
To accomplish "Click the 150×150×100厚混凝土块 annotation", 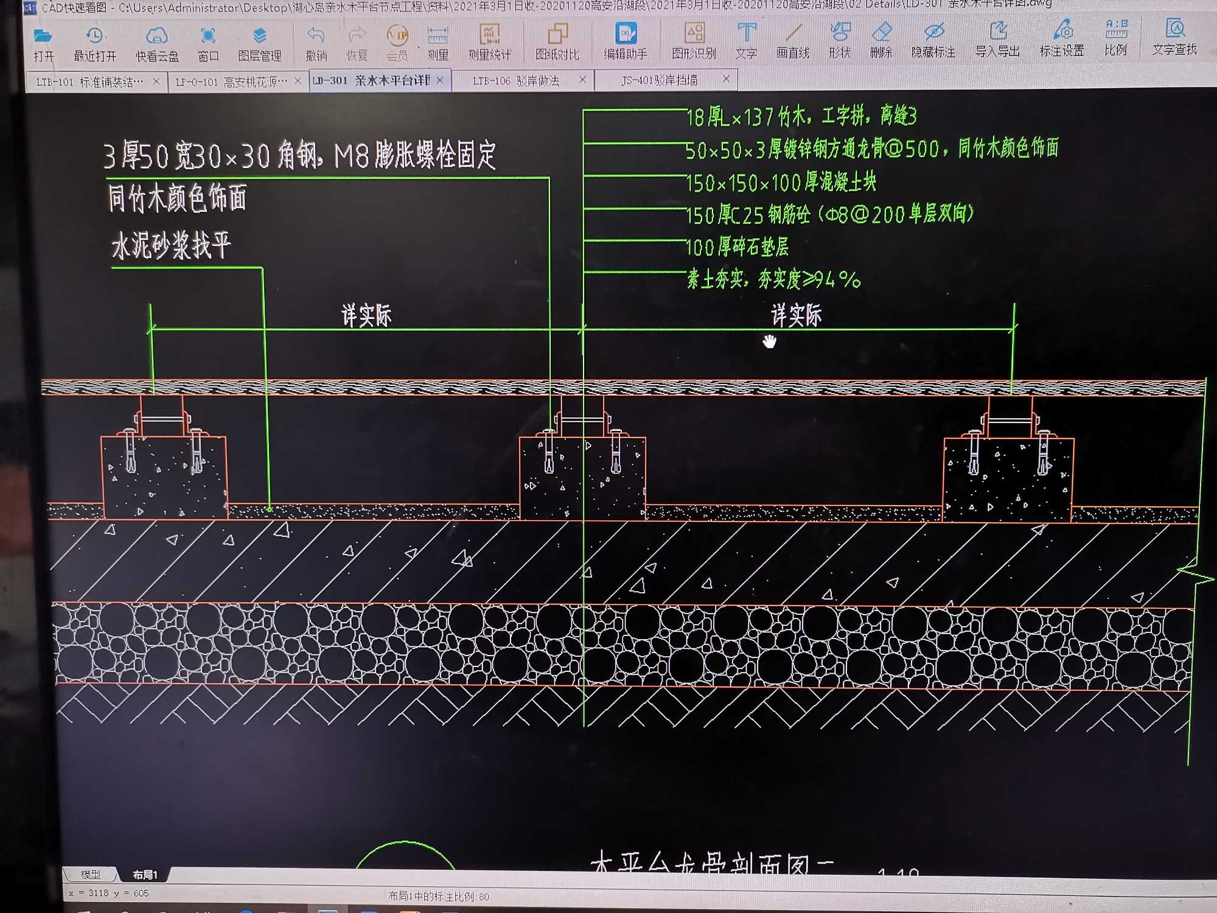I will (x=781, y=181).
